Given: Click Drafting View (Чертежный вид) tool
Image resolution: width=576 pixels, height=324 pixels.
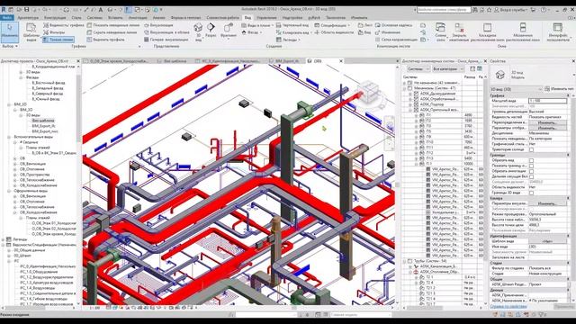Looking at the screenshot, I should point(292,25).
